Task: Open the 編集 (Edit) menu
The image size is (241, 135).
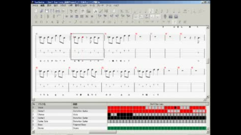Action: pos(42,5)
